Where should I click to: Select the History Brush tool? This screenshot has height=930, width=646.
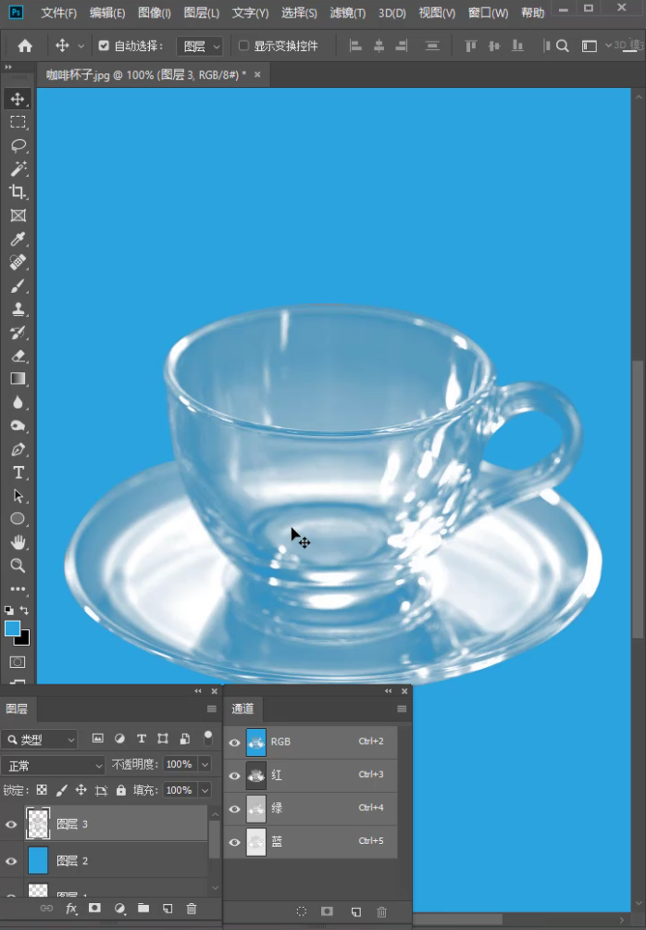(18, 333)
